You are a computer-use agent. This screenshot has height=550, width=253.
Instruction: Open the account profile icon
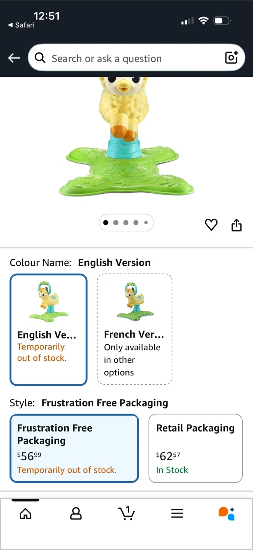(x=76, y=514)
